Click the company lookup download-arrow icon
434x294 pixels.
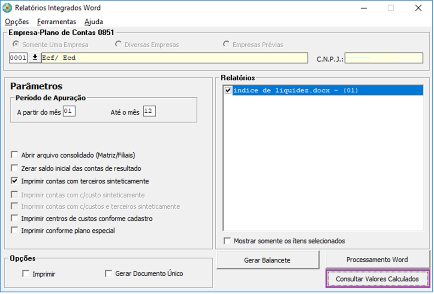(35, 58)
